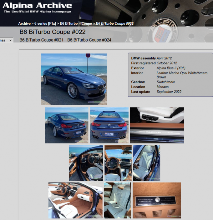Open the main front view car photo
The width and height of the screenshot is (213, 220).
click(x=74, y=79)
